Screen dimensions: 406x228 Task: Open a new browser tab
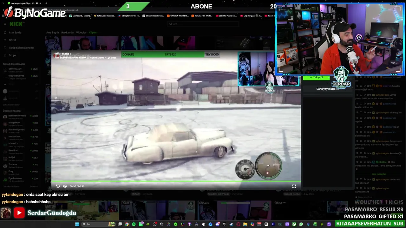click(x=46, y=3)
